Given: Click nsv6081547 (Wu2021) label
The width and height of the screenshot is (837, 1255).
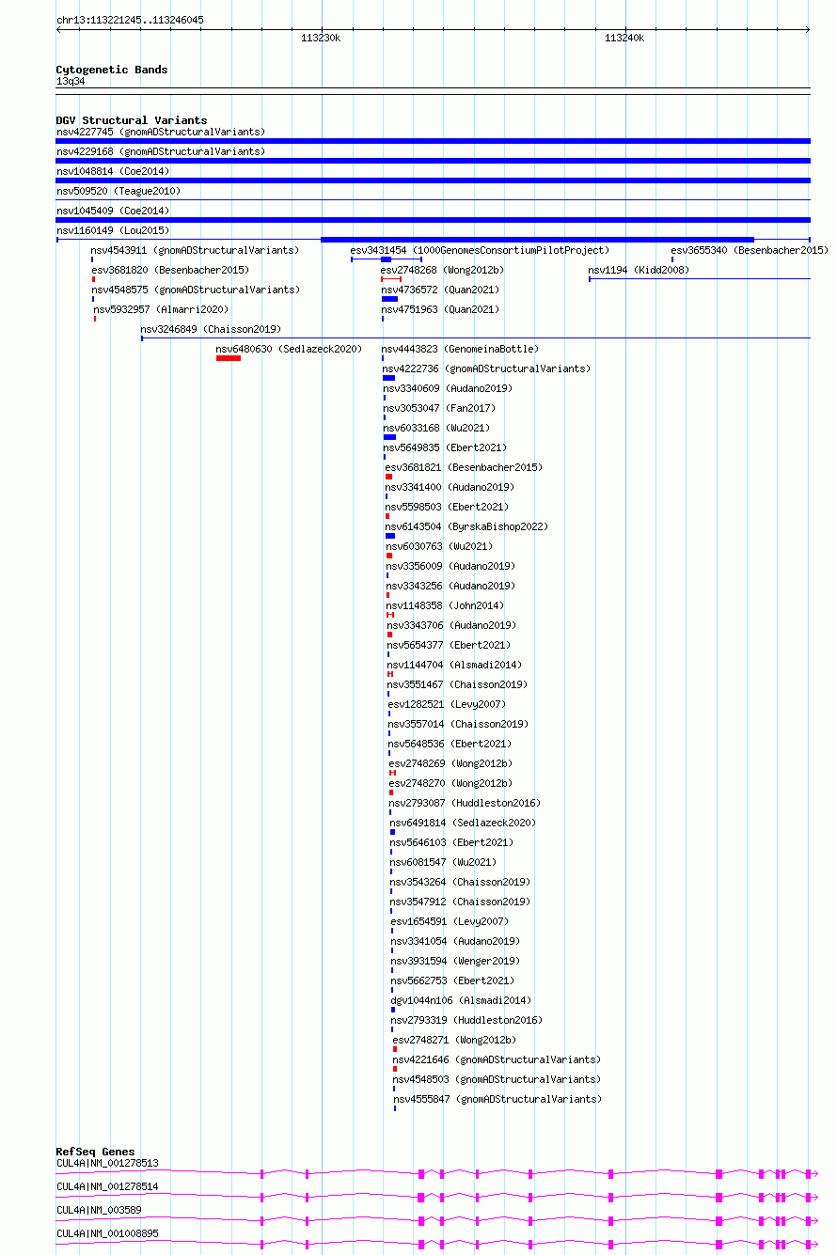Looking at the screenshot, I should (444, 862).
